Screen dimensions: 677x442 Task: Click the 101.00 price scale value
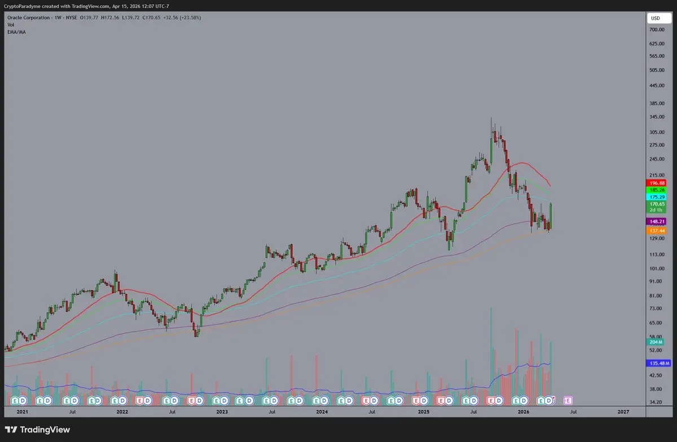click(x=656, y=269)
